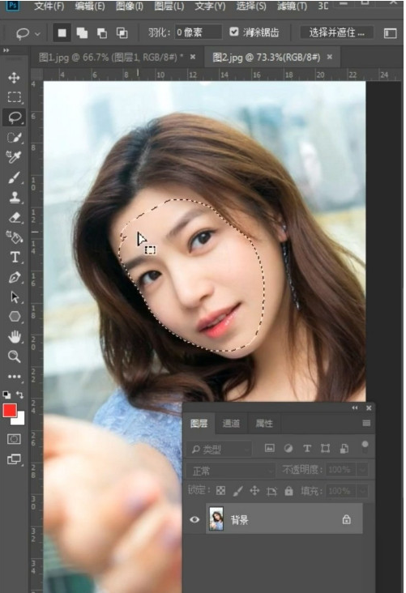The image size is (406, 593).
Task: Select the Move tool
Action: (x=15, y=78)
